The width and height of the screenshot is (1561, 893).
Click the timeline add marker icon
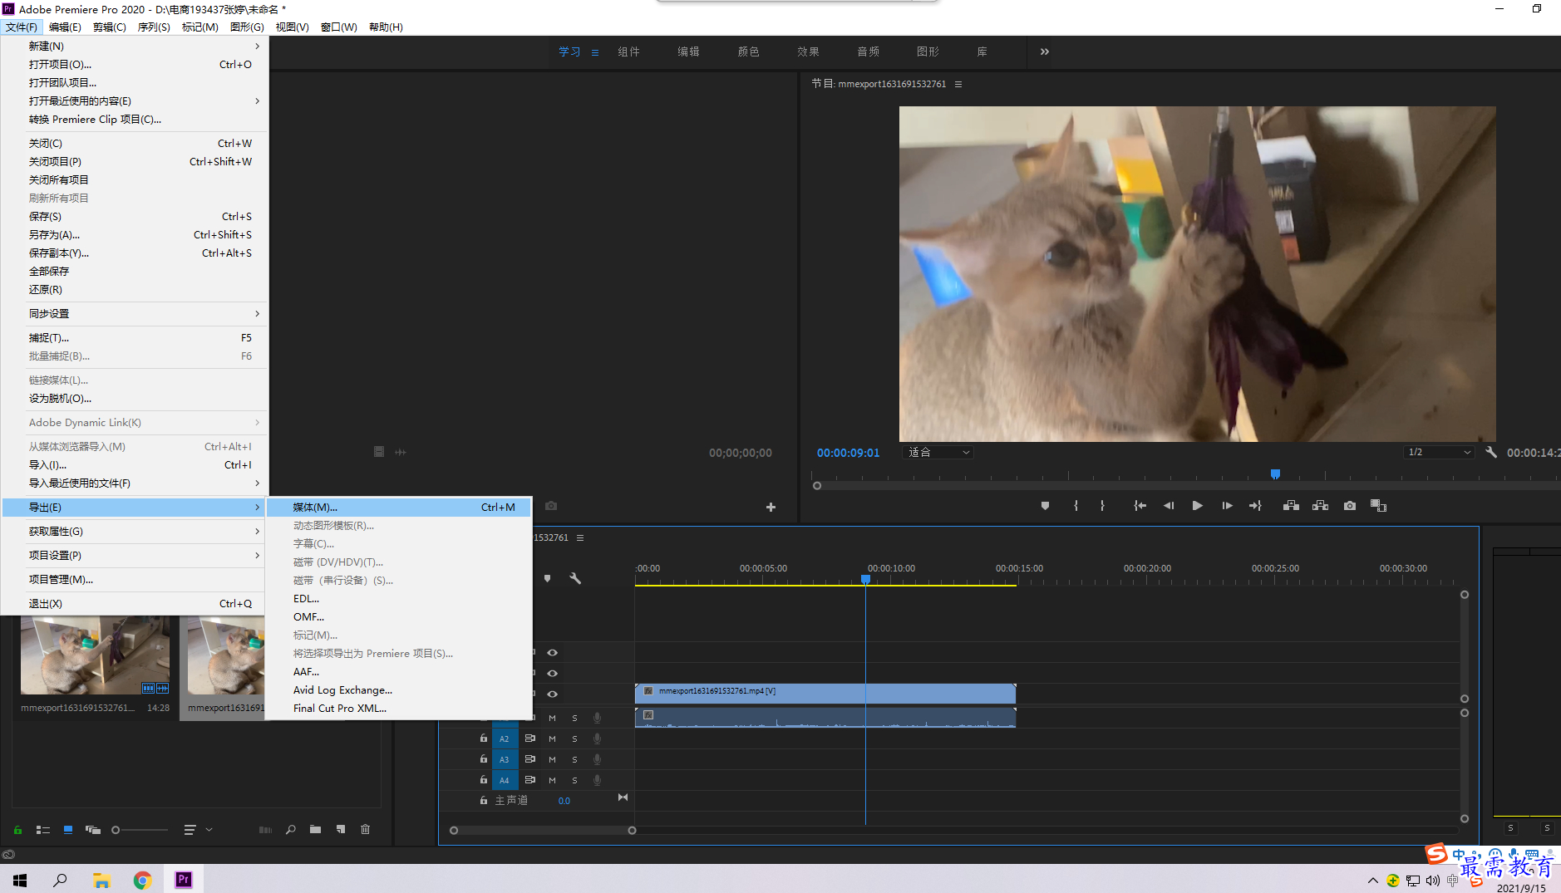point(547,578)
